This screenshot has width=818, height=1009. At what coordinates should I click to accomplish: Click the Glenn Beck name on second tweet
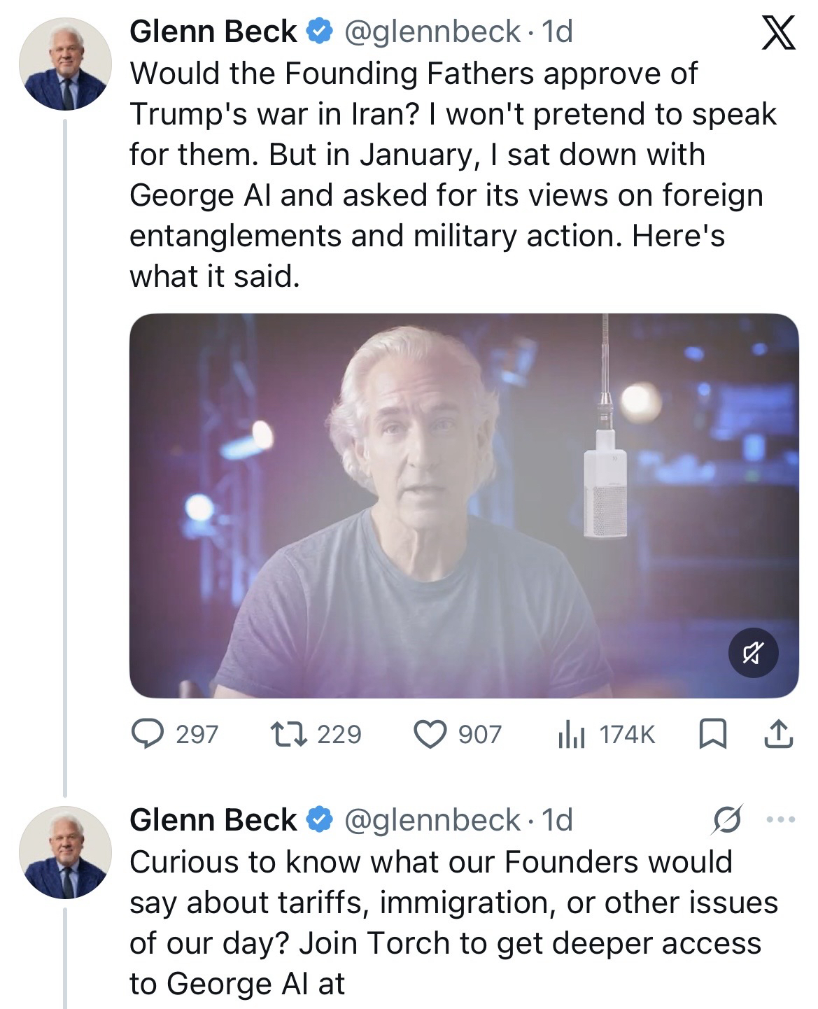point(213,820)
